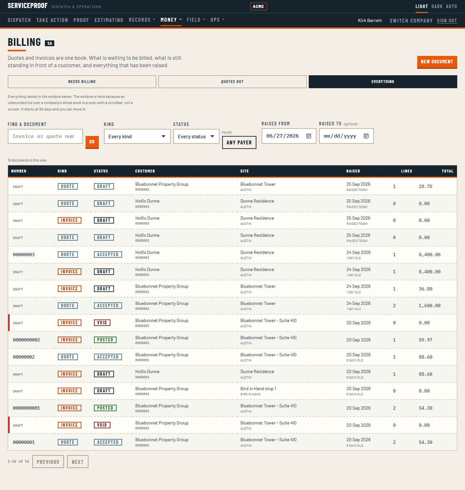
Task: Click the orange Go button
Action: point(92,142)
